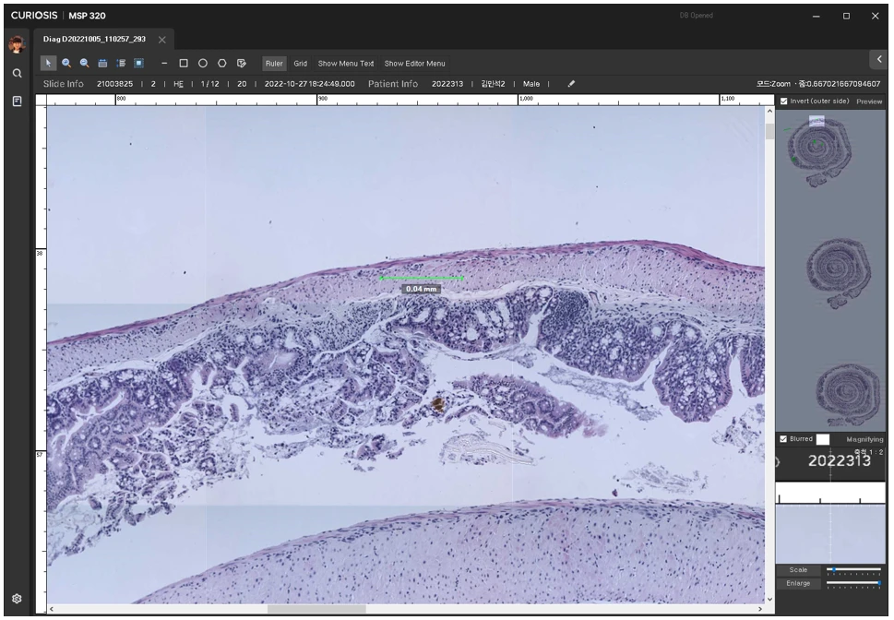Select the circle annotation tool
Image resolution: width=894 pixels, height=620 pixels.
202,64
